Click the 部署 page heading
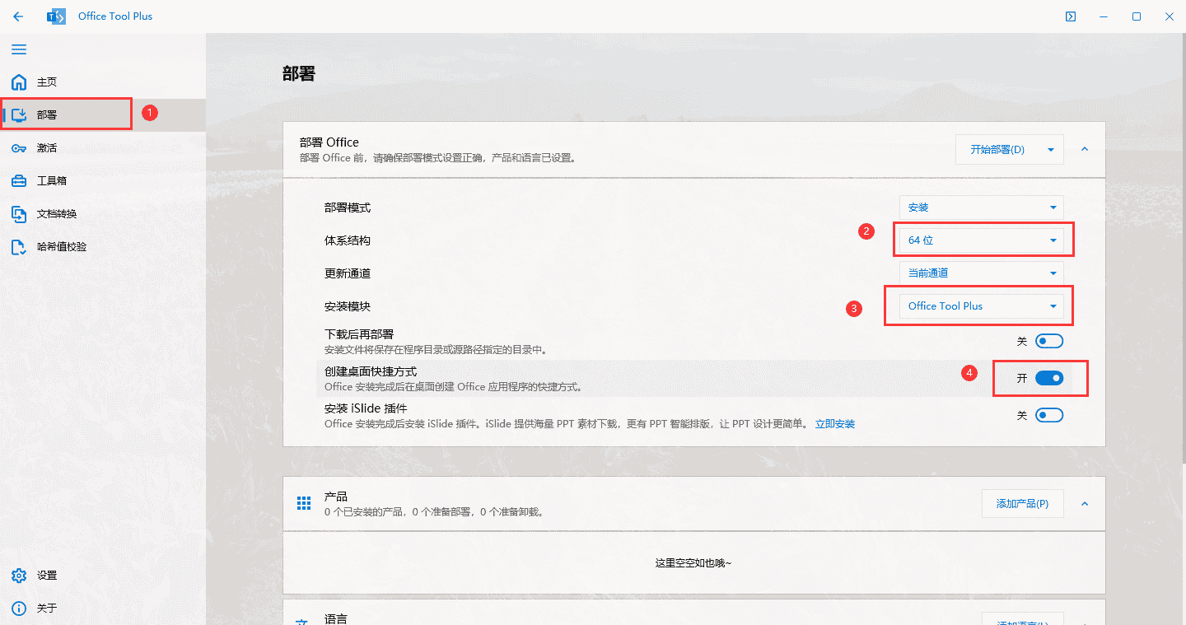Viewport: 1186px width, 625px height. click(x=299, y=74)
